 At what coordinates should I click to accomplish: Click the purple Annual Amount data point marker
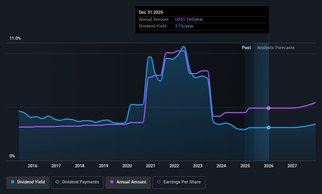click(268, 108)
